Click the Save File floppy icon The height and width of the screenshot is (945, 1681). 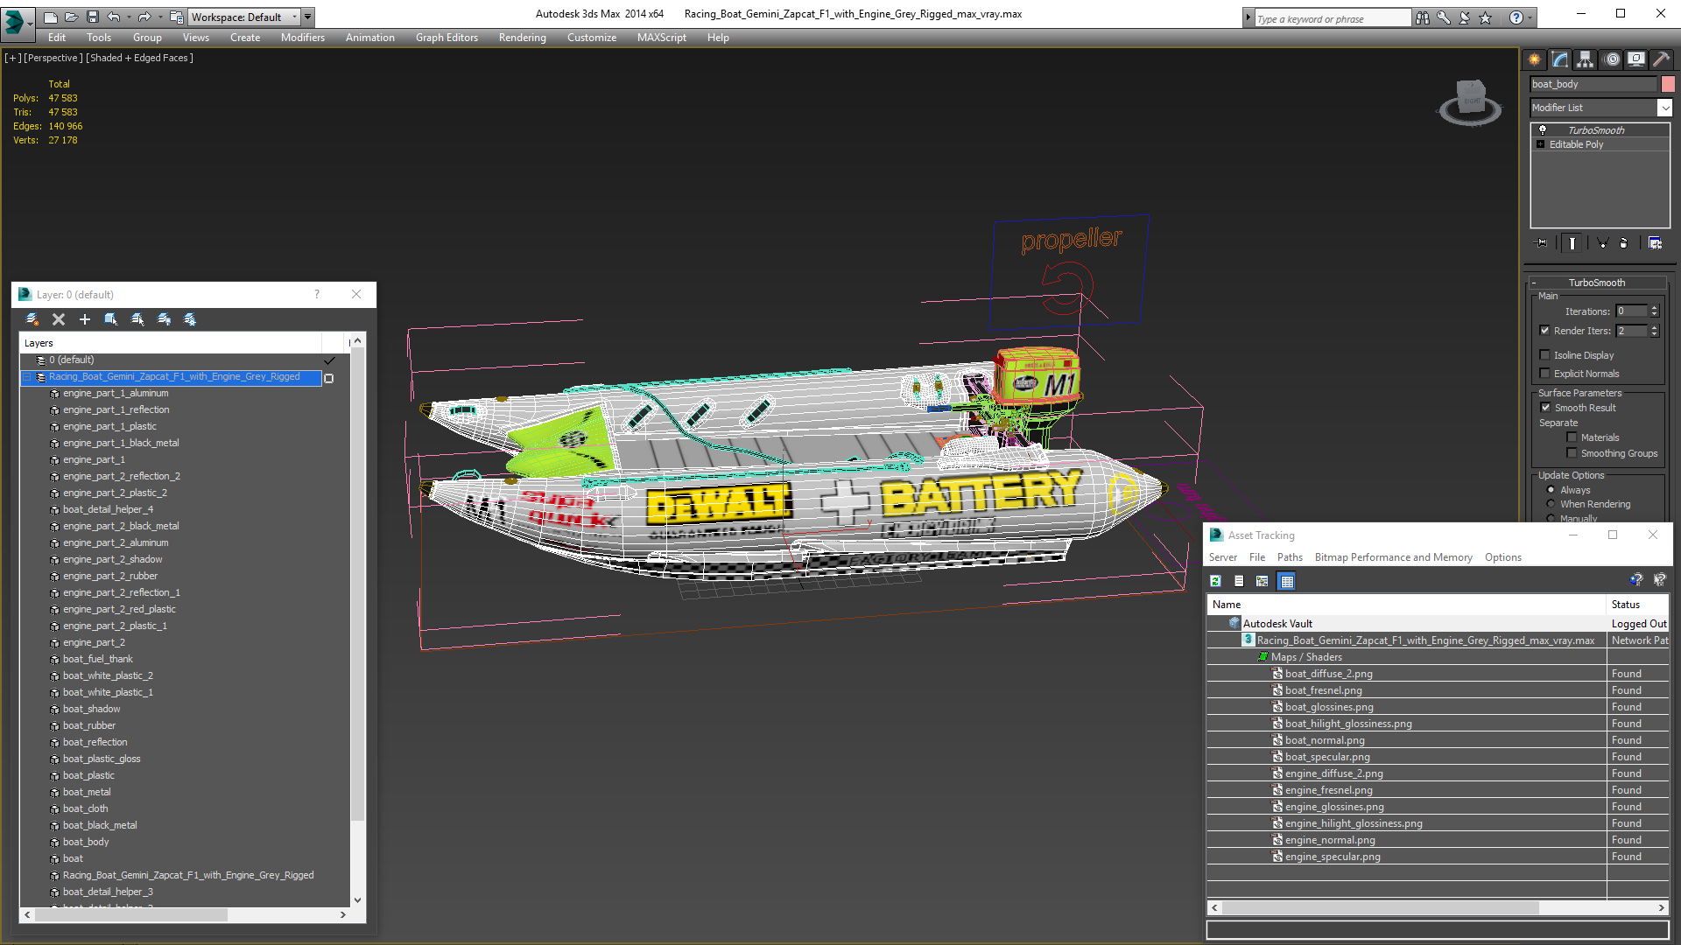(x=92, y=17)
